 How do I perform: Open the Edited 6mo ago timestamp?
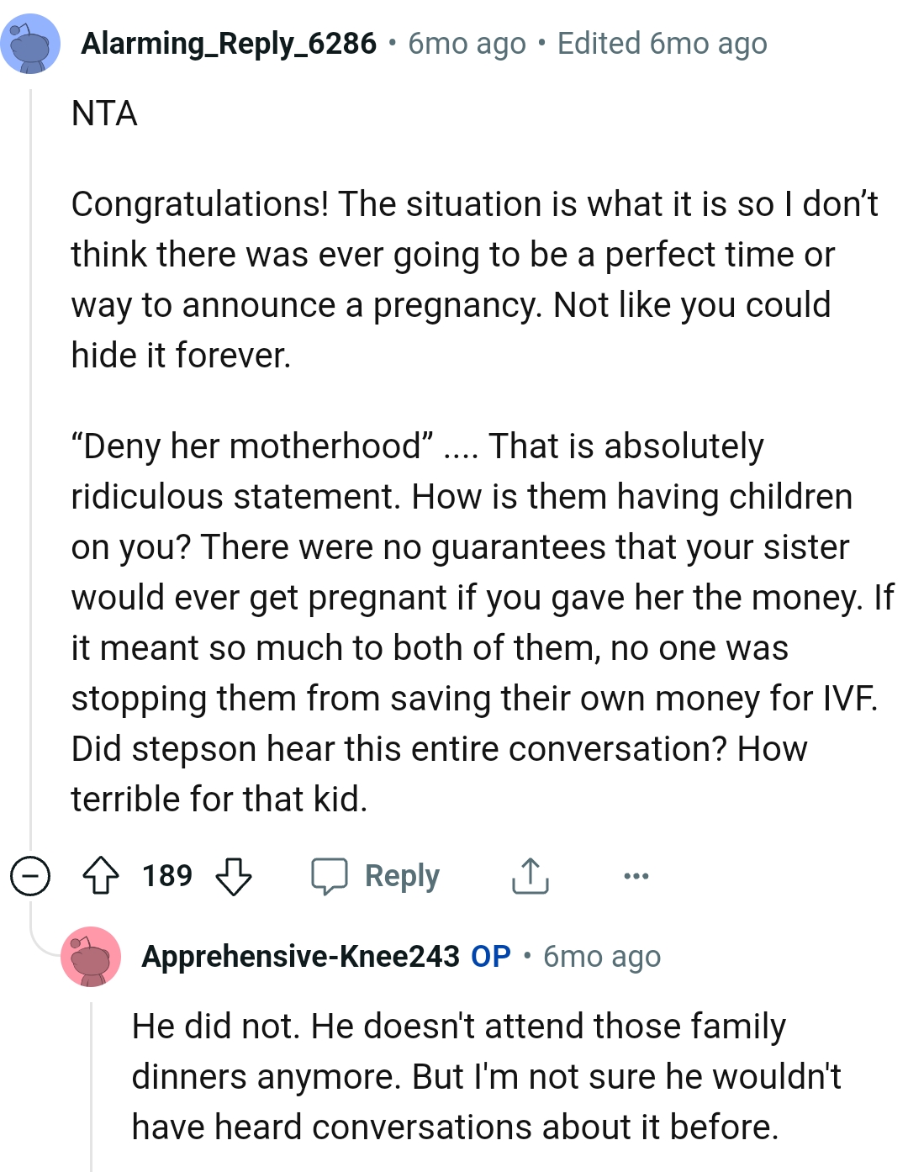pyautogui.click(x=663, y=43)
